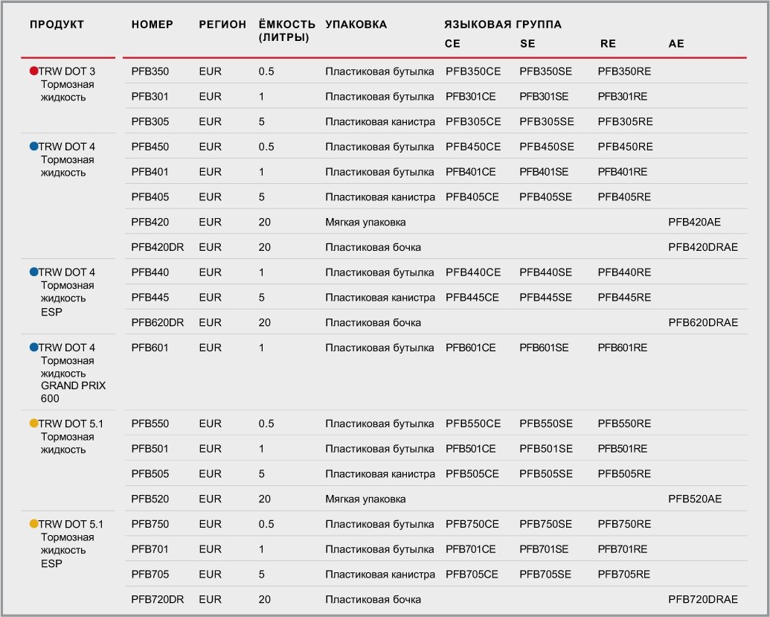The height and width of the screenshot is (617, 770).
Task: Select the ЯЗЫКОВАЯ ГРУППА header
Action: coord(503,25)
